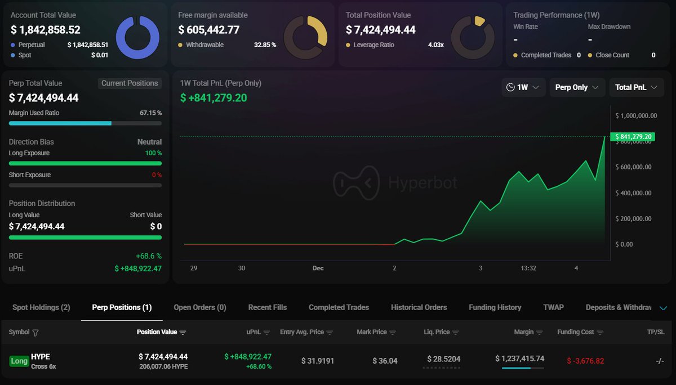Click the Mark Price sort icon

(x=393, y=333)
